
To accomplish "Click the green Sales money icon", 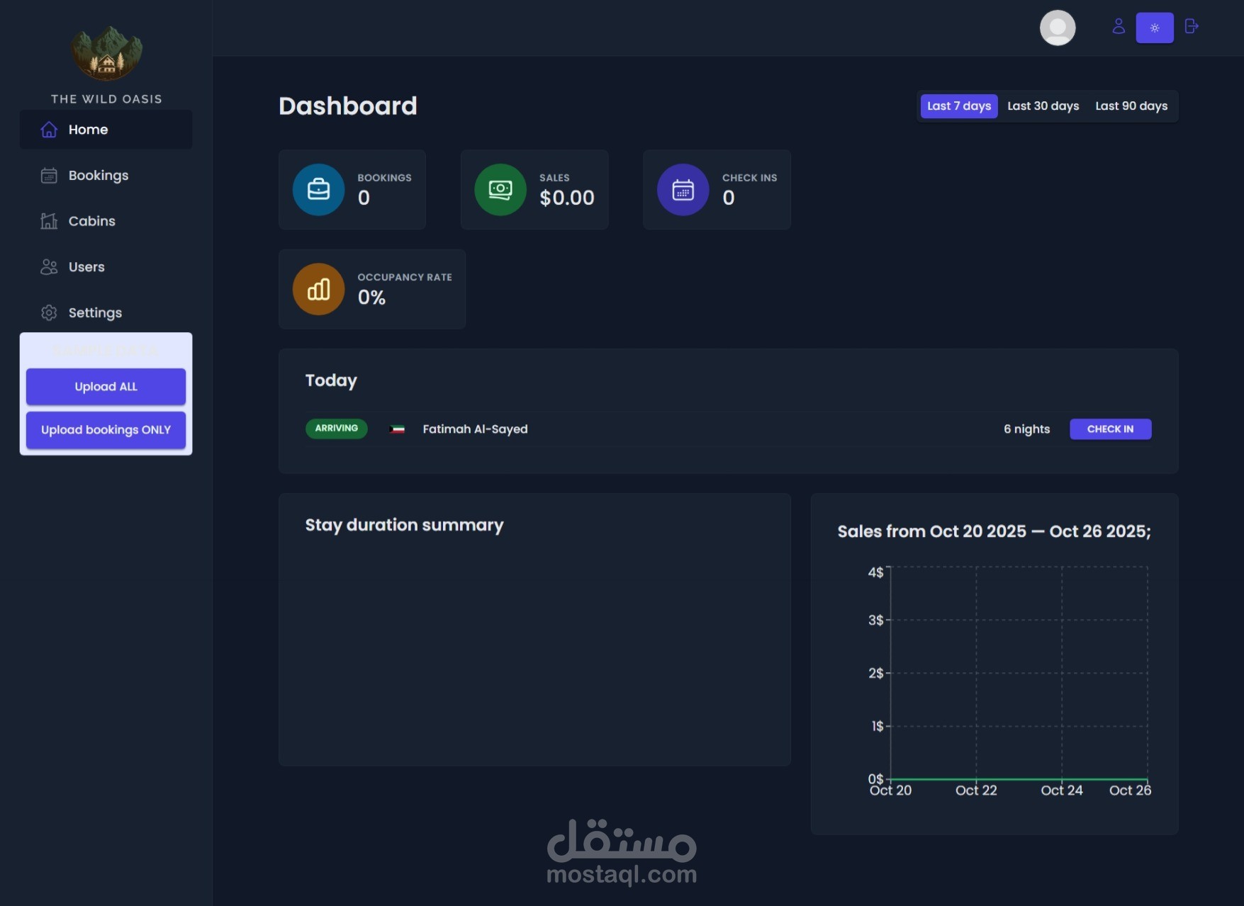I will pos(500,189).
